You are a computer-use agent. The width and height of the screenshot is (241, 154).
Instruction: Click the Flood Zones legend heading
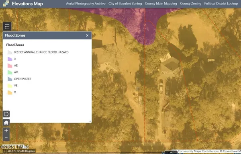coord(15,45)
